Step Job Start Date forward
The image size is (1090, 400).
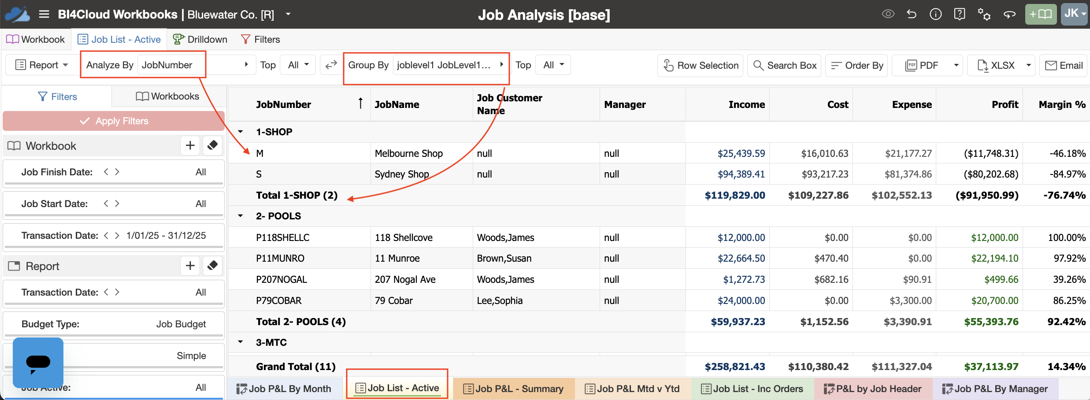[117, 204]
